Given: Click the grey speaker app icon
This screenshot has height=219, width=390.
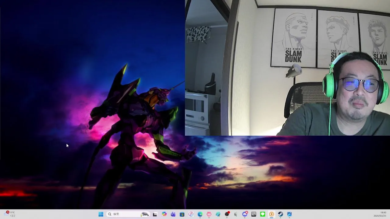Looking at the screenshot, I should coord(236,214).
